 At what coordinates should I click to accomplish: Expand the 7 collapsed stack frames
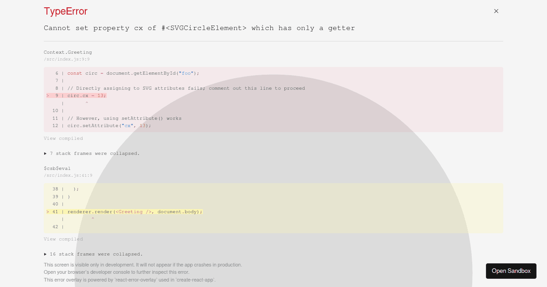[92, 154]
